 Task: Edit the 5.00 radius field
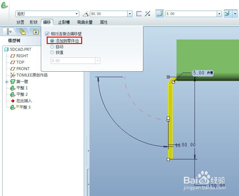click(x=191, y=14)
